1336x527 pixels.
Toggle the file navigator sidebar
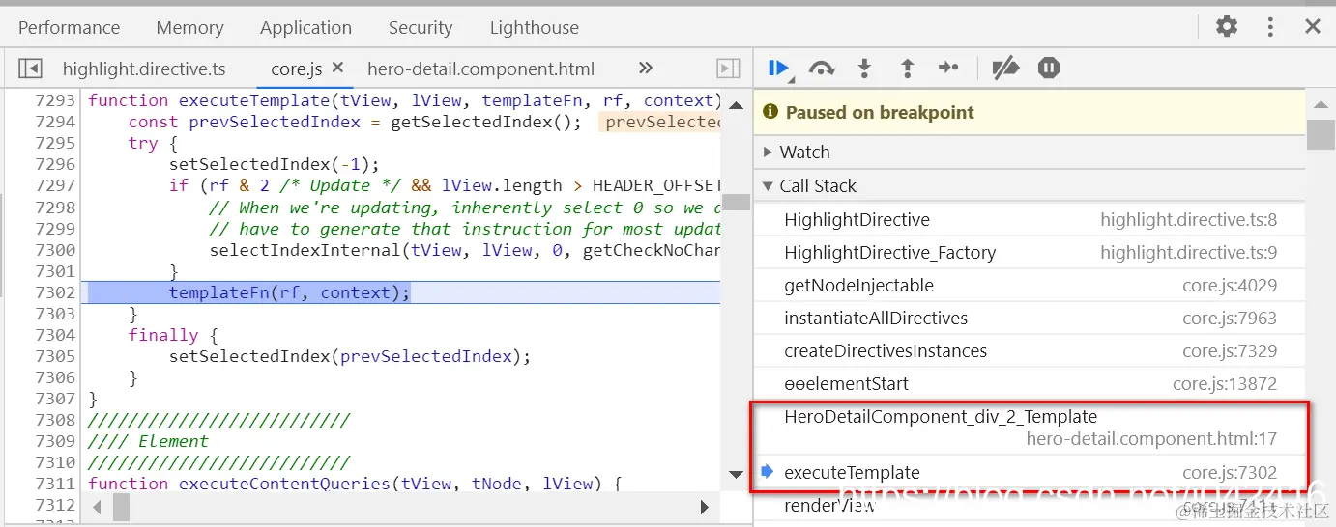click(30, 69)
